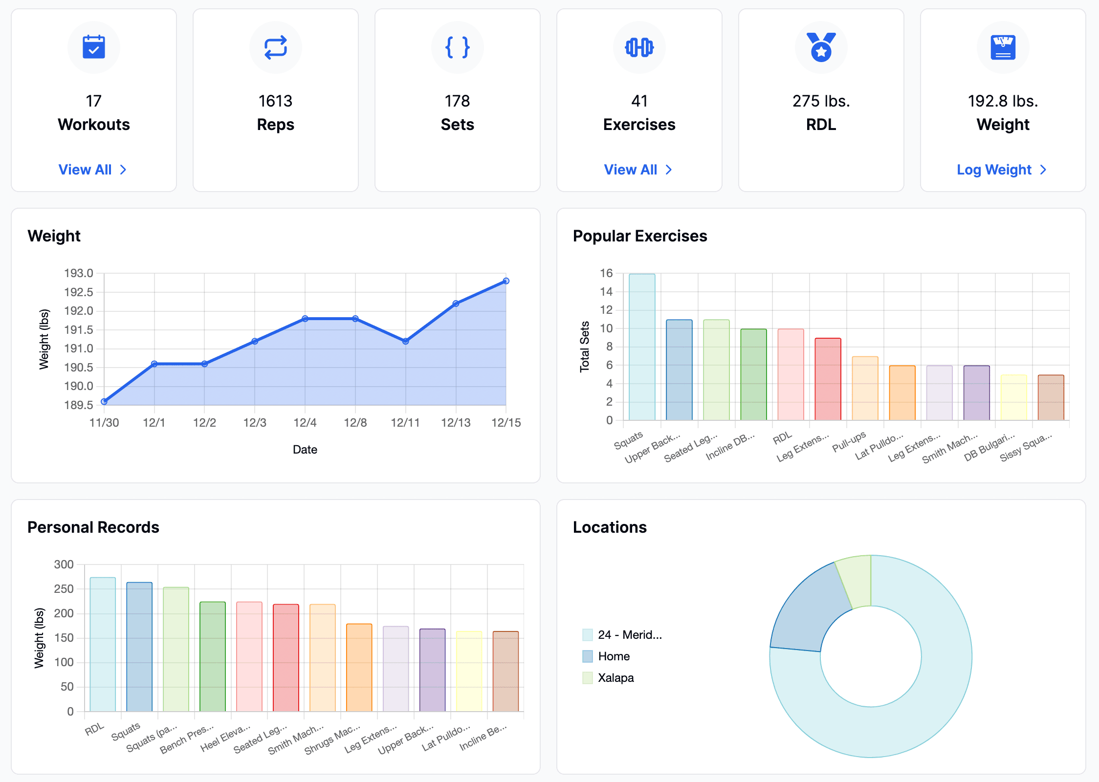Screen dimensions: 1099x782
Task: Click the RDL bar in Personal Records
Action: 103,645
